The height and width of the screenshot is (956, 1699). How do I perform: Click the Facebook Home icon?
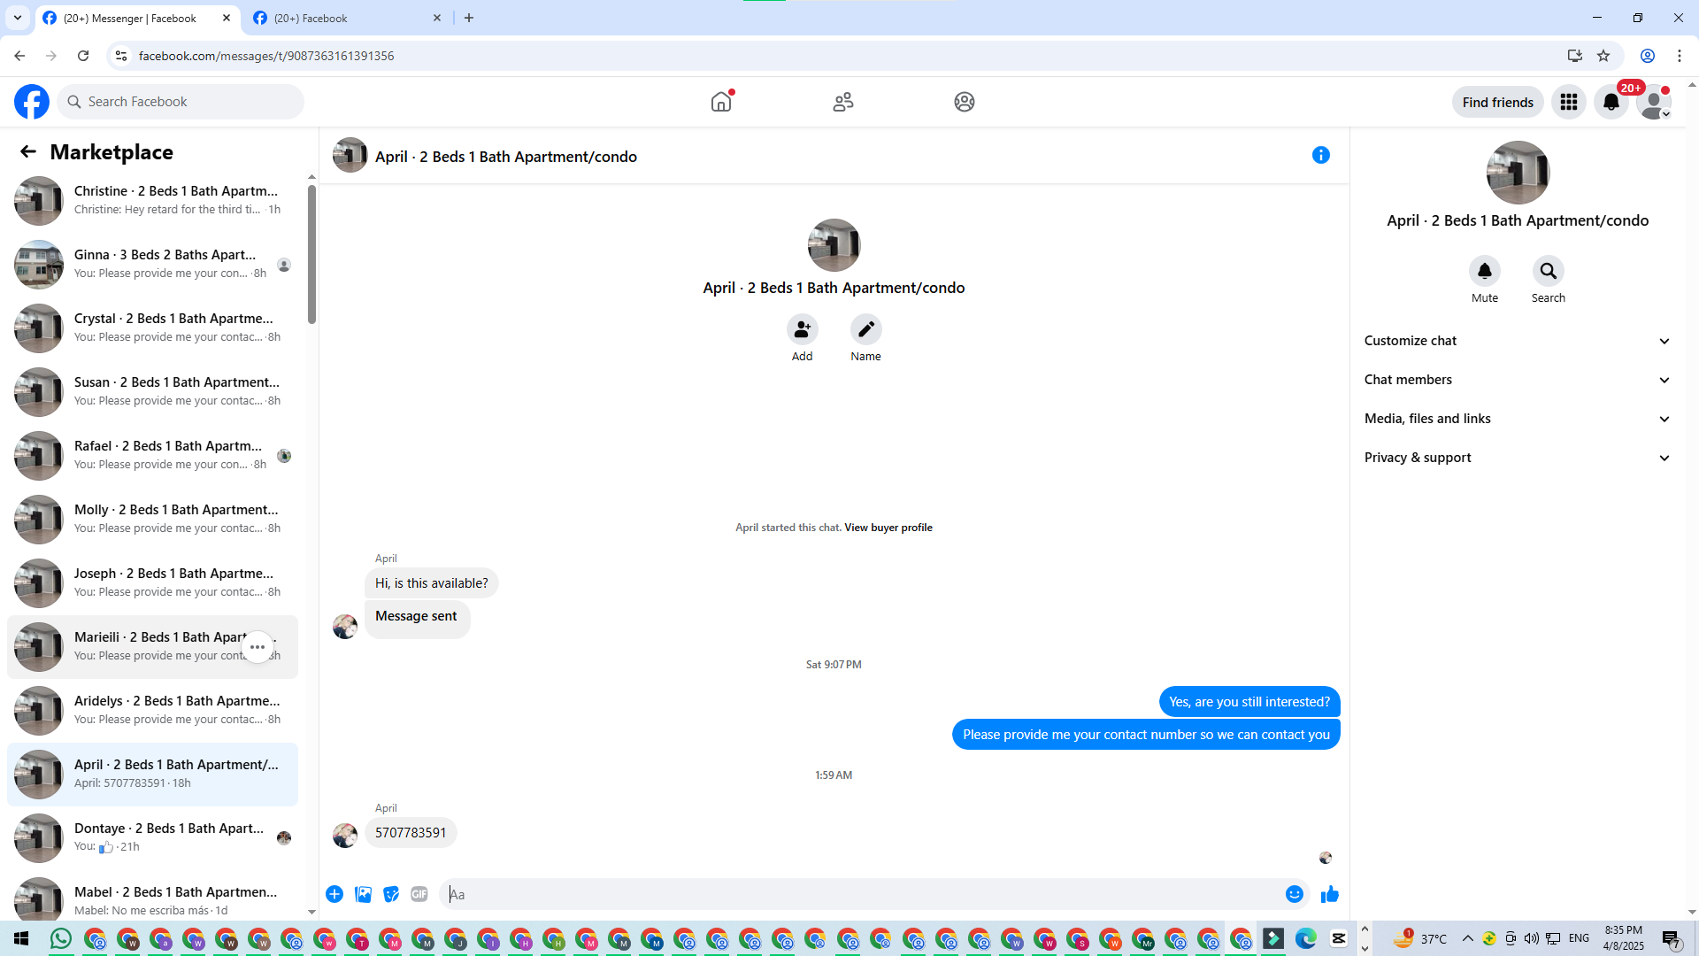(721, 102)
